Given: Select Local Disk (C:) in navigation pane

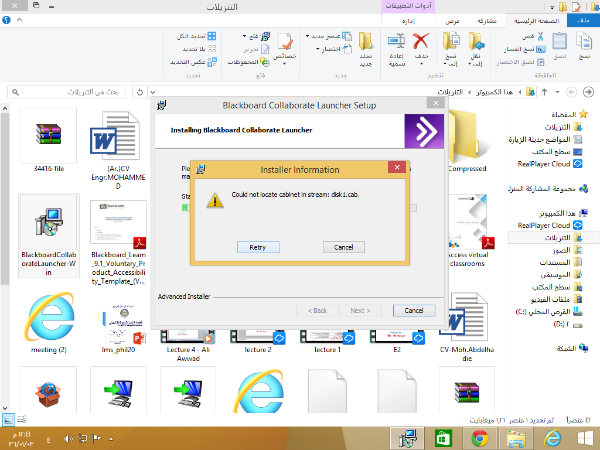Looking at the screenshot, I should (x=549, y=312).
